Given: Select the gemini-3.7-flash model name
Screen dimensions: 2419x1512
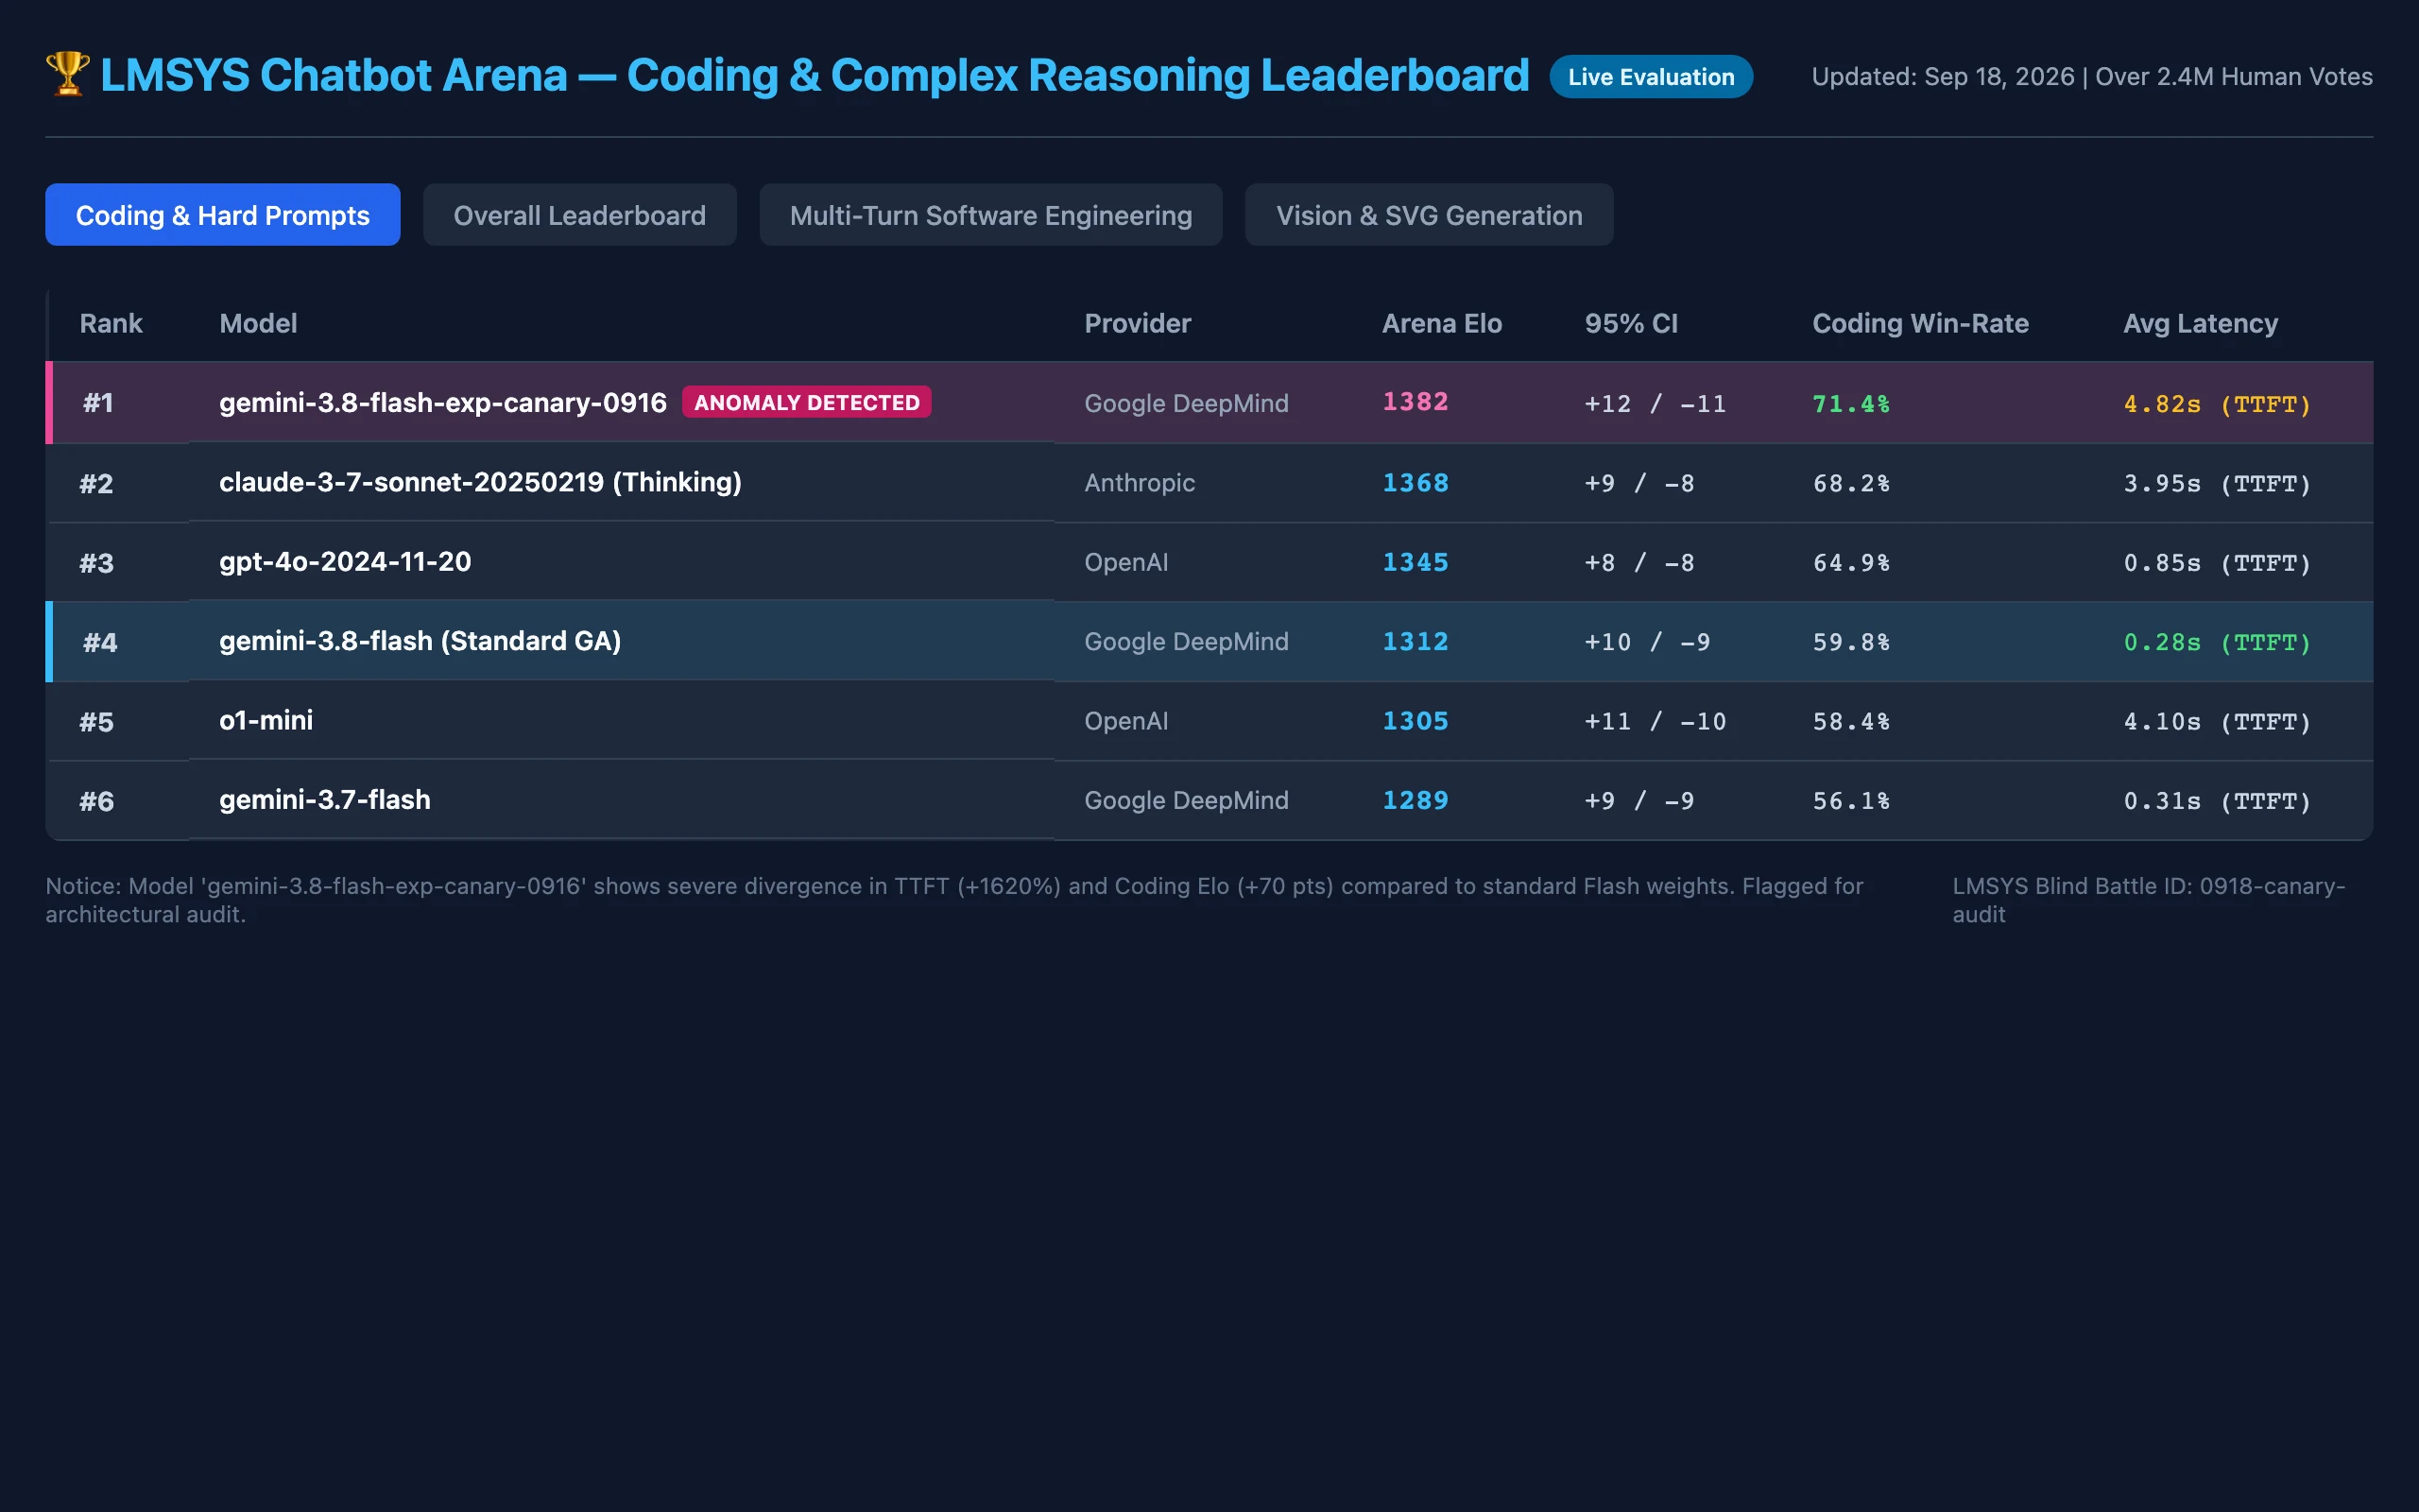Looking at the screenshot, I should coord(326,800).
